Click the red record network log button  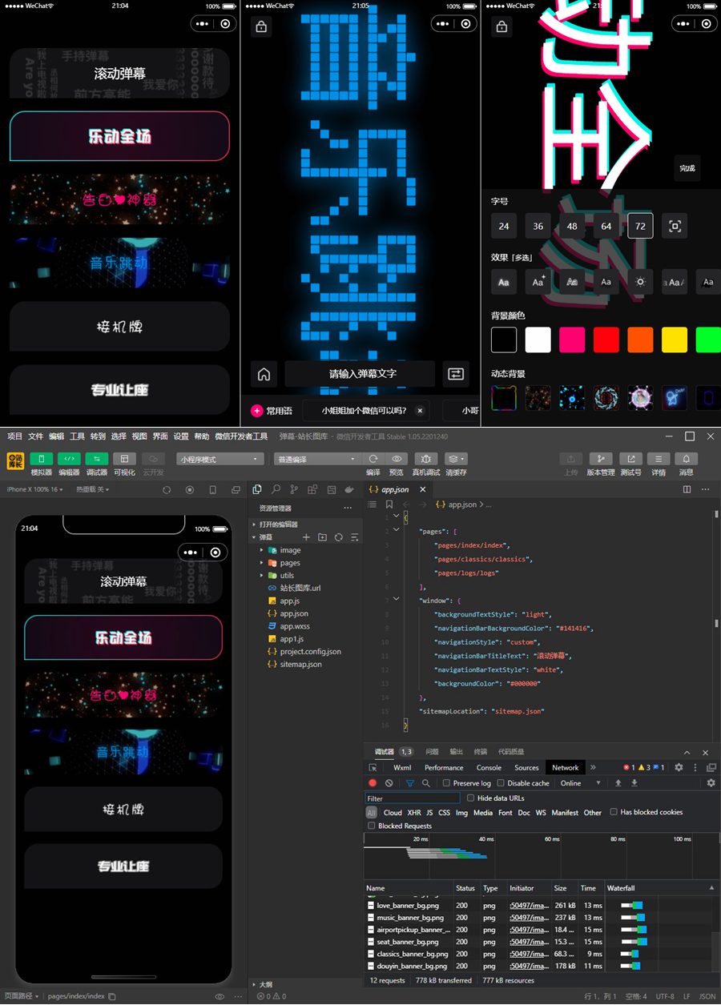coord(373,783)
